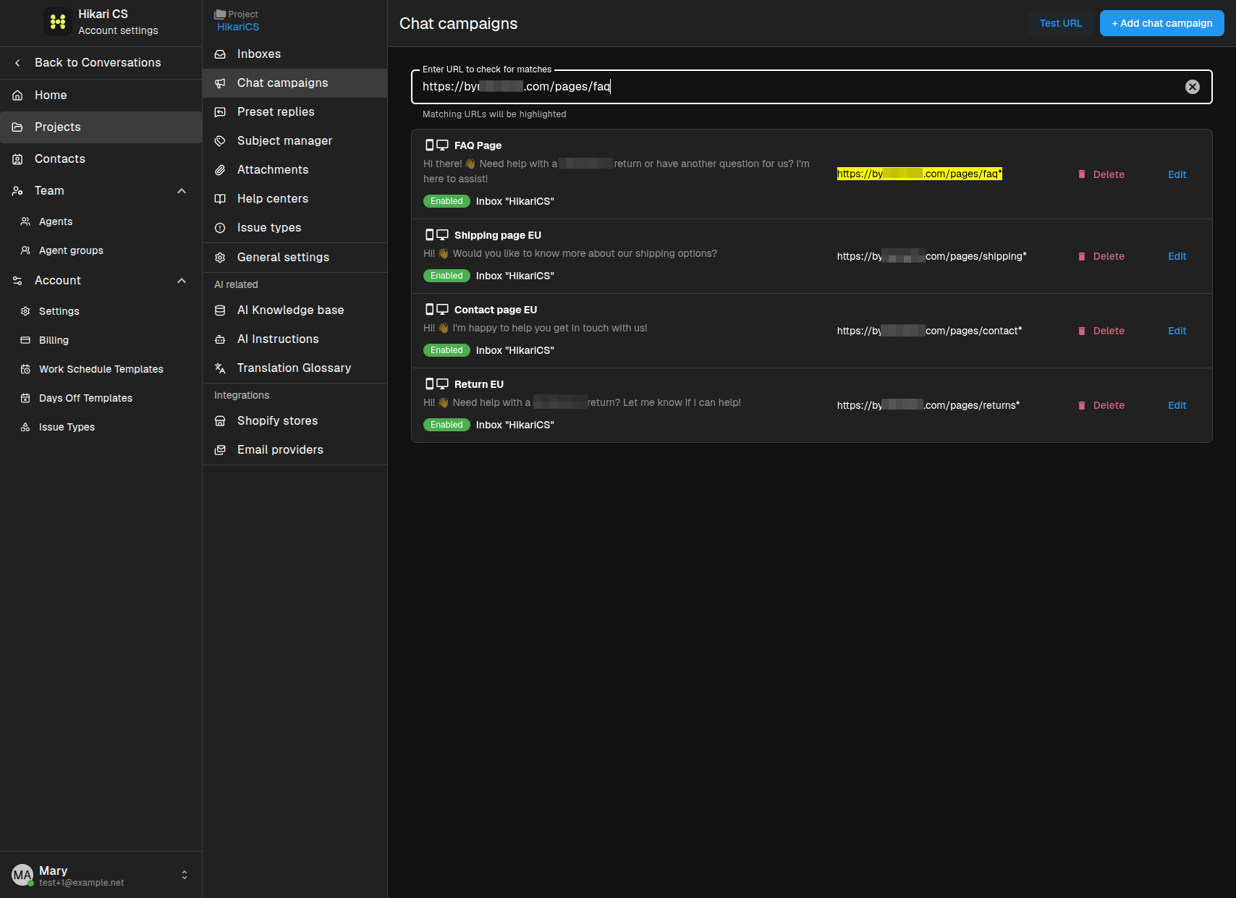The width and height of the screenshot is (1236, 898).
Task: Click the Email providers icon
Action: [220, 450]
